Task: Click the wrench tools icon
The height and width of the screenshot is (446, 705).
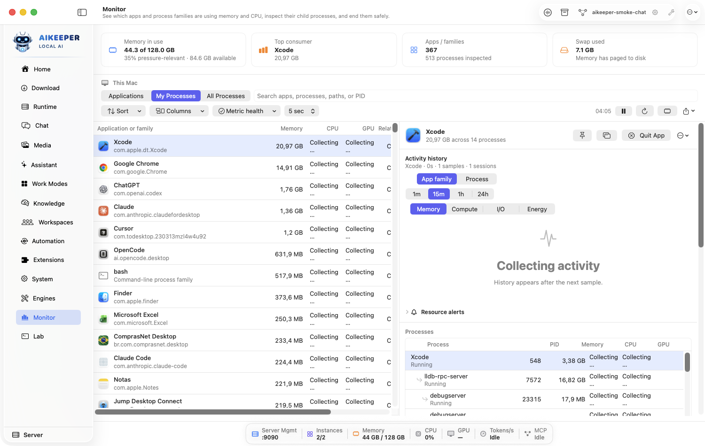Action: [671, 12]
